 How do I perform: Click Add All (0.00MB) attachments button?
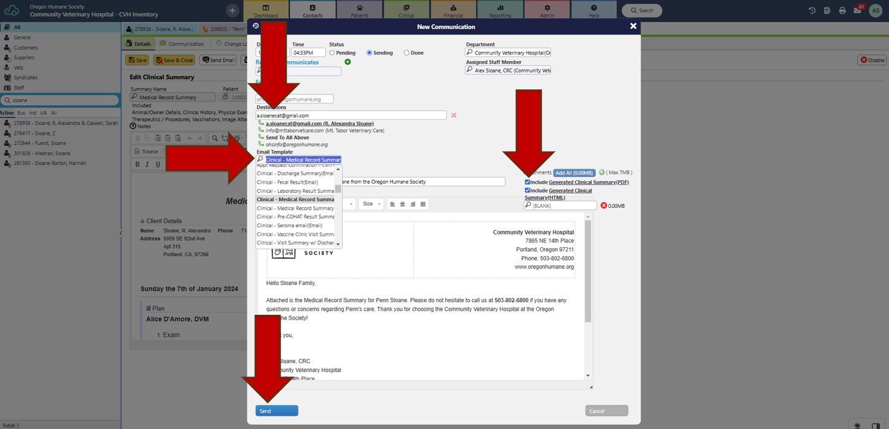click(x=575, y=173)
